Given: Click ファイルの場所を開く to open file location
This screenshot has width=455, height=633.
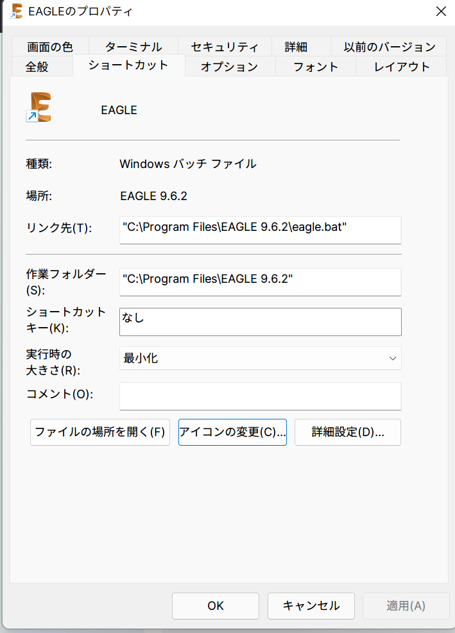Looking at the screenshot, I should [99, 432].
